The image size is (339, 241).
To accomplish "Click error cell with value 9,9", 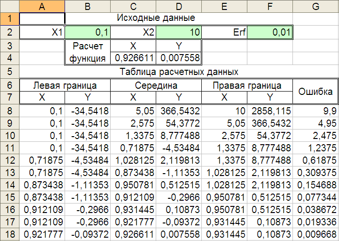I will [x=316, y=111].
